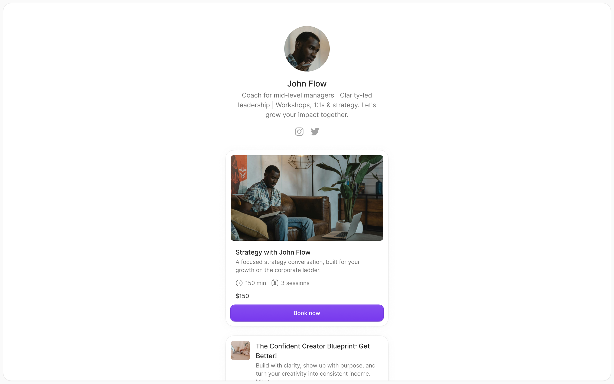This screenshot has width=614, height=384.
Task: Click the 3 sessions text
Action: click(295, 283)
